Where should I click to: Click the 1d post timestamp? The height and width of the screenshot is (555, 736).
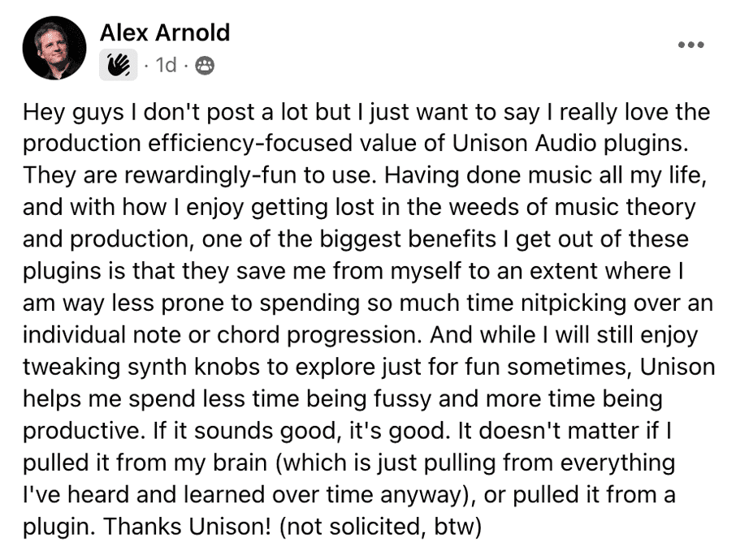[x=166, y=65]
